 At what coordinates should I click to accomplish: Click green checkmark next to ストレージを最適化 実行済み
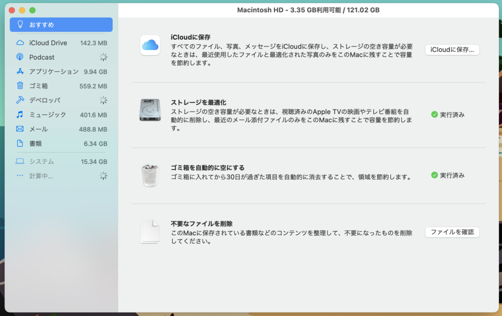pyautogui.click(x=434, y=115)
